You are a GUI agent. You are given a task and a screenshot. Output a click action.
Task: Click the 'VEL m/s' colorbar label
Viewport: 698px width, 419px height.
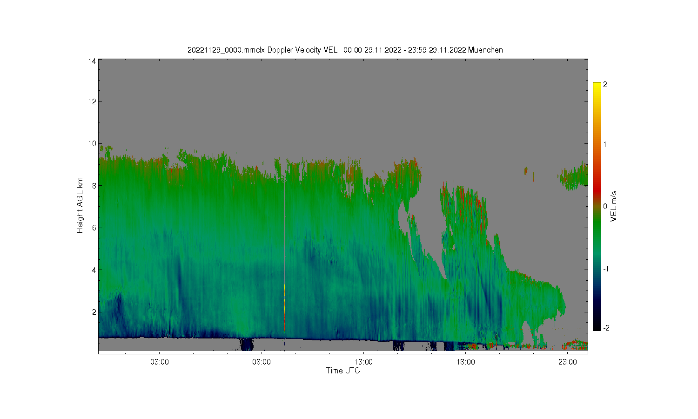click(x=614, y=206)
